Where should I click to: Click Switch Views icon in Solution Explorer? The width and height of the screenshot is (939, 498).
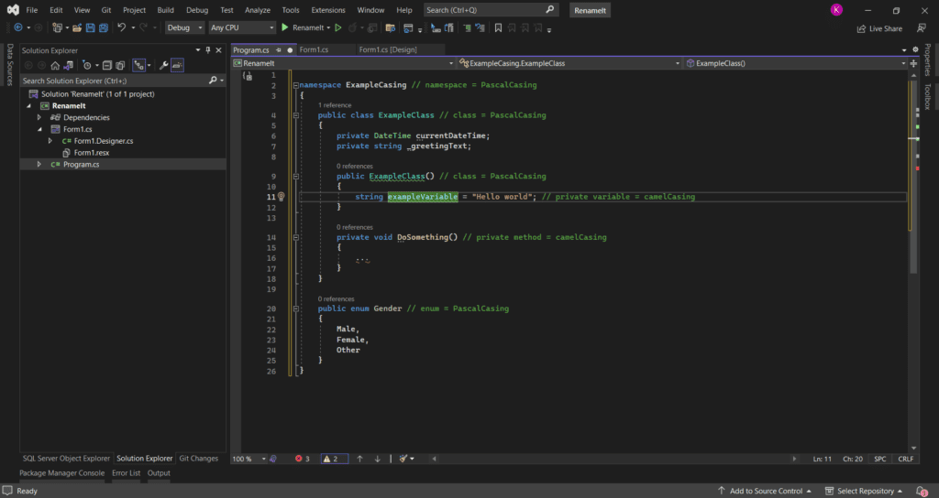coord(68,65)
